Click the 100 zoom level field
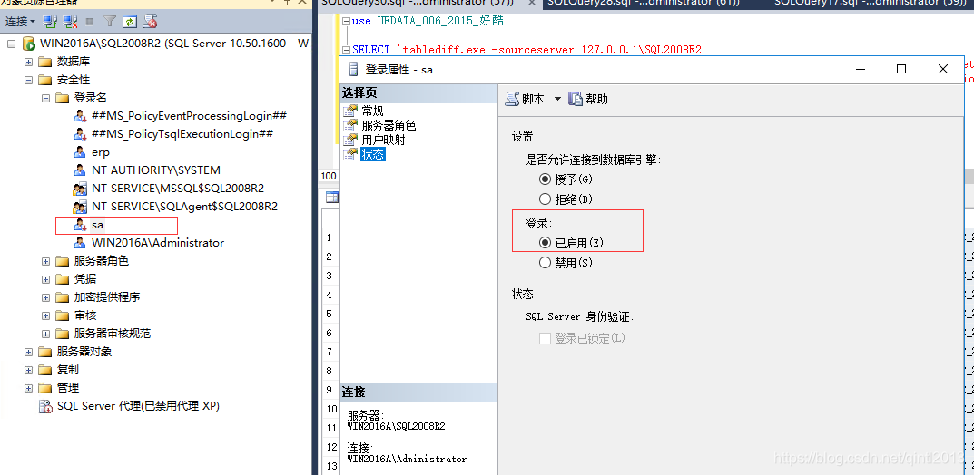The width and height of the screenshot is (974, 475). pyautogui.click(x=329, y=176)
